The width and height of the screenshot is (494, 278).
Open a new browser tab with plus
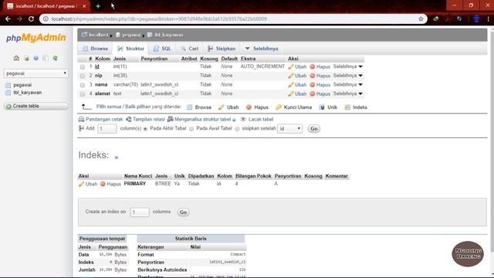coord(98,6)
